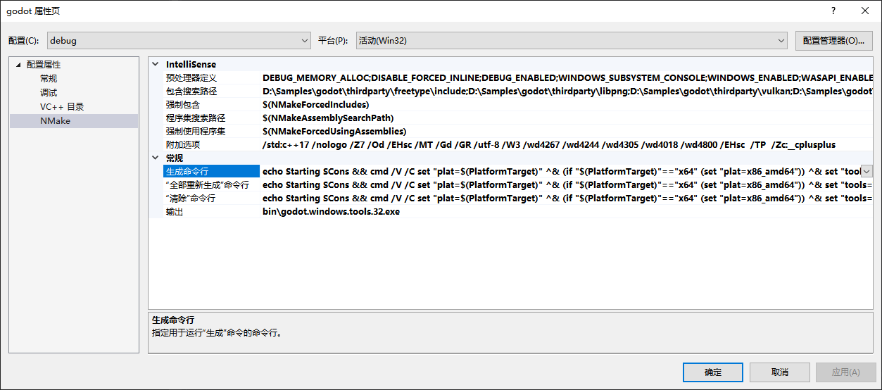Image resolution: width=882 pixels, height=390 pixels.
Task: Click the 配置管理器 button
Action: (833, 41)
